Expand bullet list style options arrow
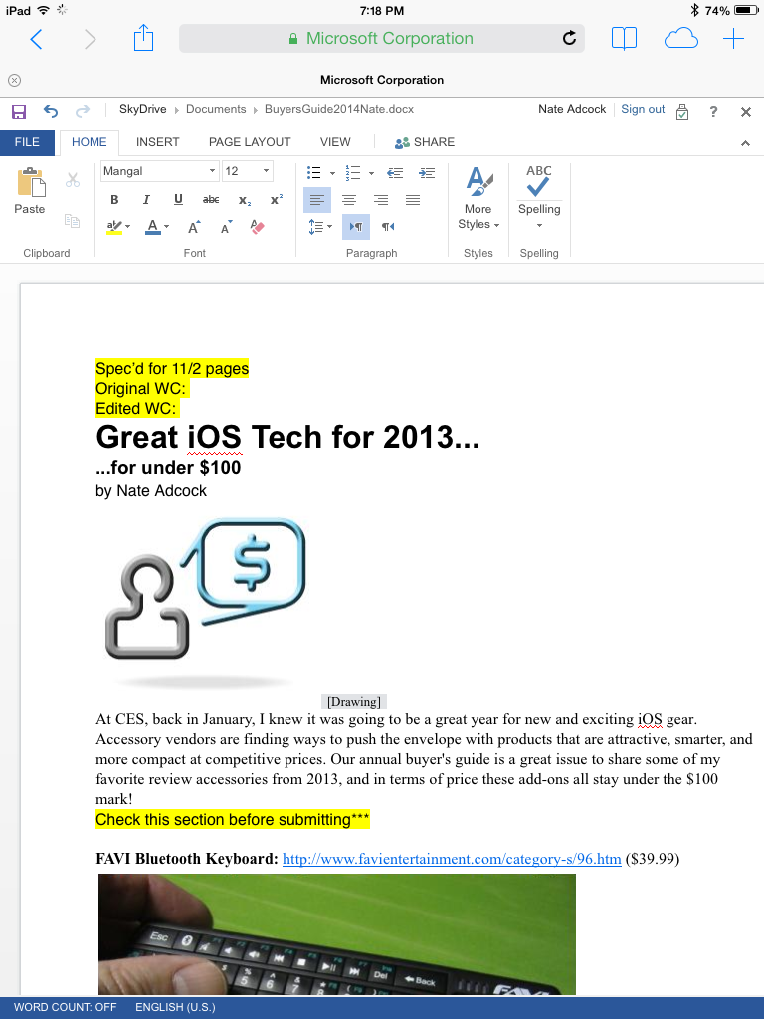The height and width of the screenshot is (1019, 764). (332, 173)
